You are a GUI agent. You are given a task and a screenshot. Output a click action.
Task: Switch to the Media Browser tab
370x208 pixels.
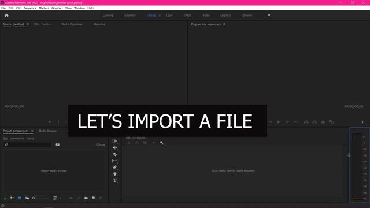(x=47, y=131)
